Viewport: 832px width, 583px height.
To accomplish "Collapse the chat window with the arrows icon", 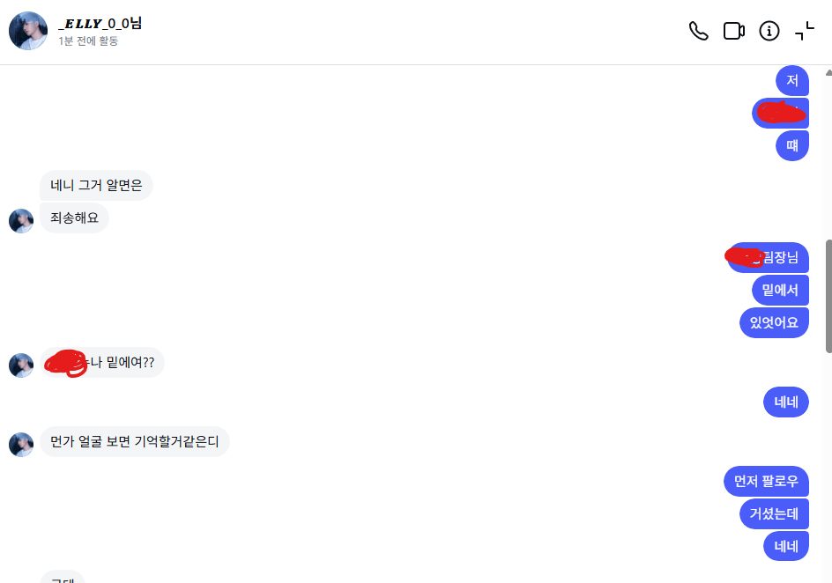I will click(x=805, y=31).
